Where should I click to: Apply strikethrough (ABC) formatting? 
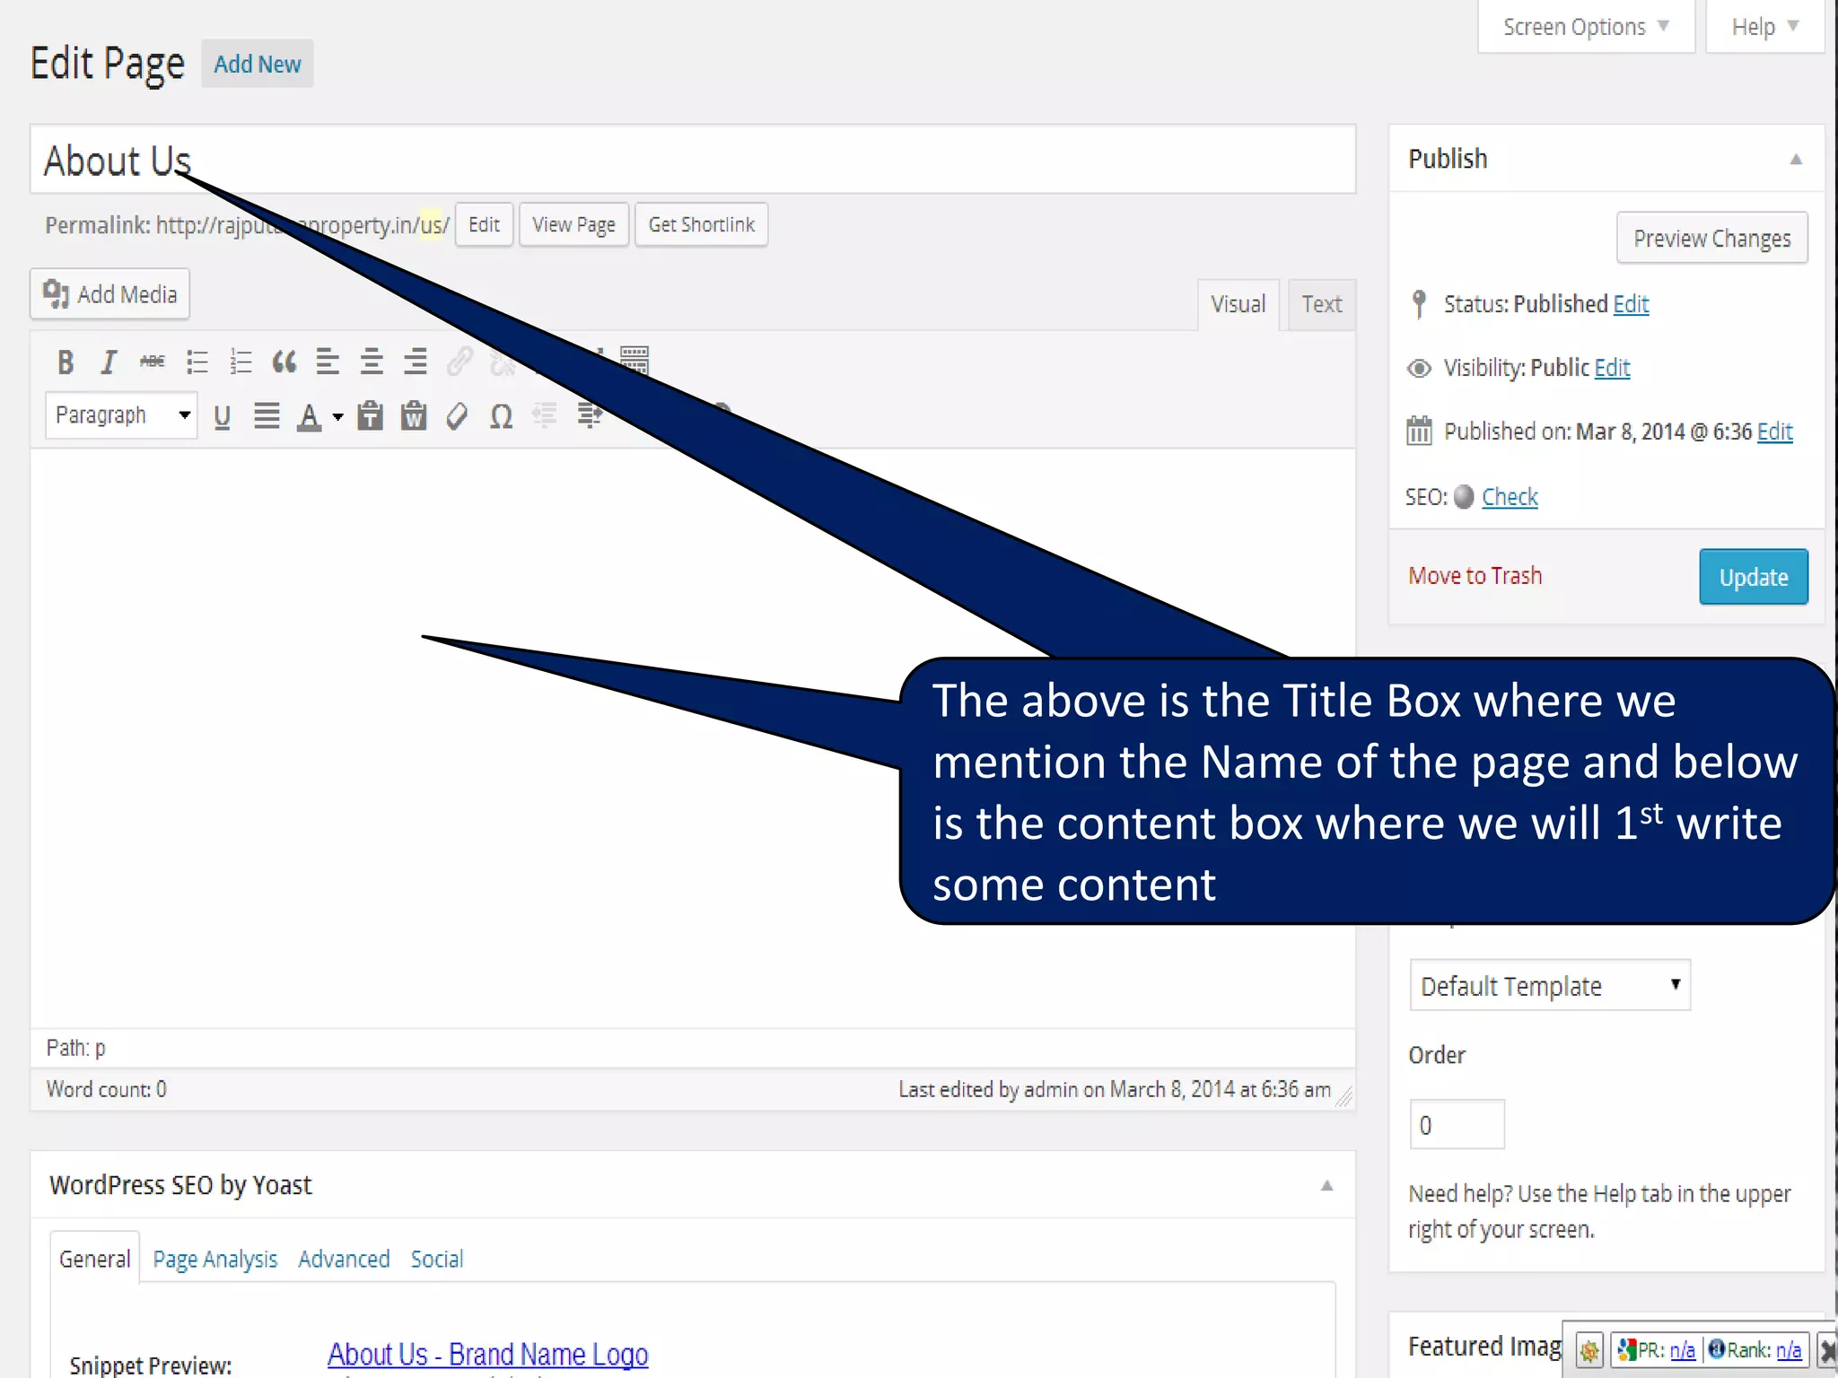pos(152,362)
